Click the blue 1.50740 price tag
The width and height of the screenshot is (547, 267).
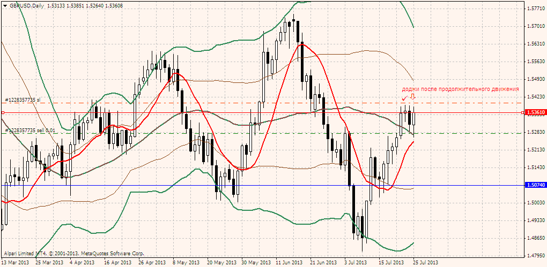[x=535, y=185]
